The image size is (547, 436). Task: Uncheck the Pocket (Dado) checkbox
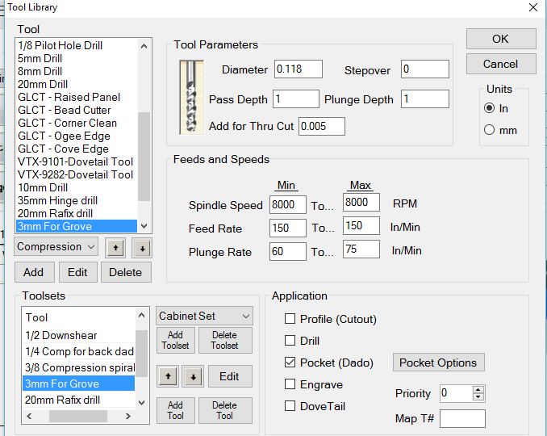tap(290, 363)
